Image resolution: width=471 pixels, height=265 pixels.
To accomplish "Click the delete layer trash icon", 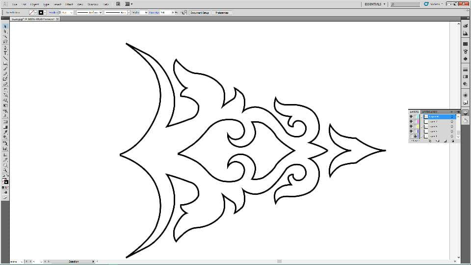I will click(x=453, y=141).
